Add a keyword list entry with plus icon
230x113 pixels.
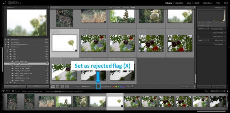coord(199,37)
